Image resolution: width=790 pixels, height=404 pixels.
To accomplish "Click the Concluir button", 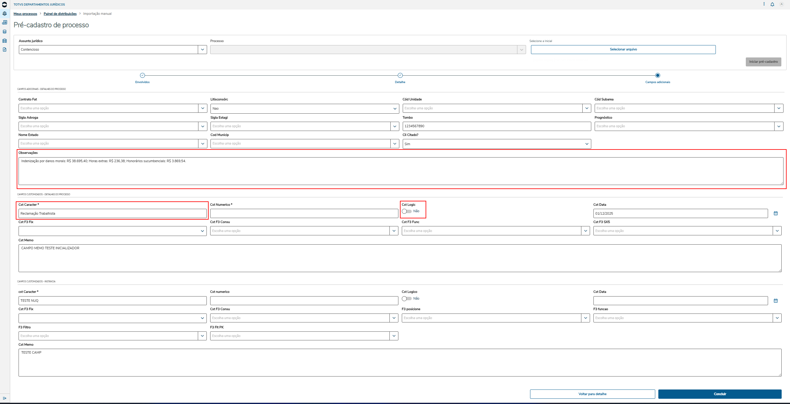I will point(720,394).
